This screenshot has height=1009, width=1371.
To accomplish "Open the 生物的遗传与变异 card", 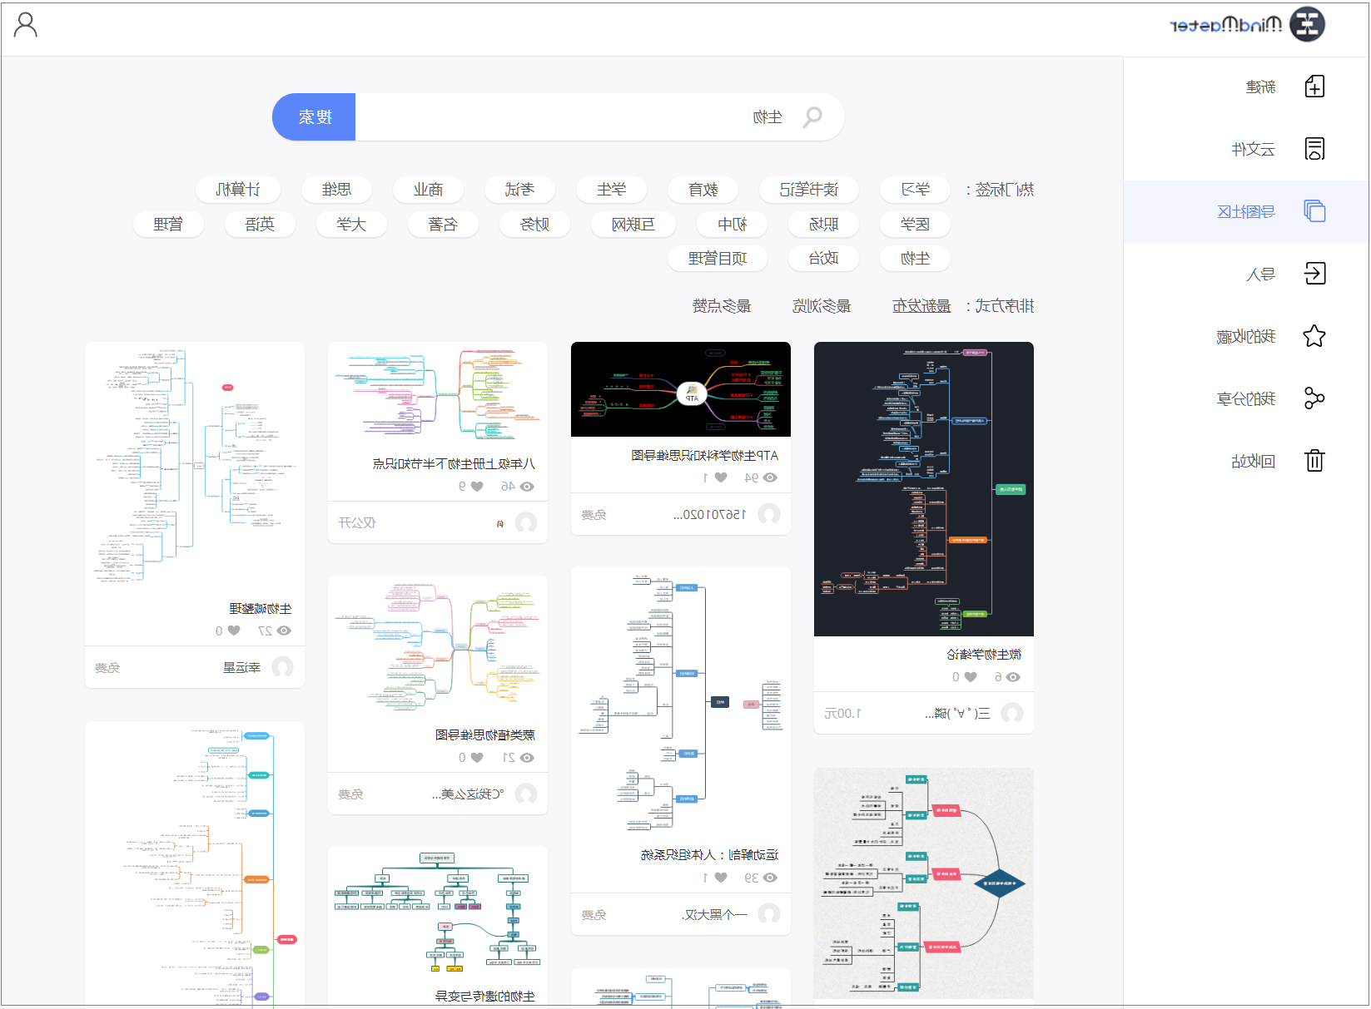I will [438, 927].
